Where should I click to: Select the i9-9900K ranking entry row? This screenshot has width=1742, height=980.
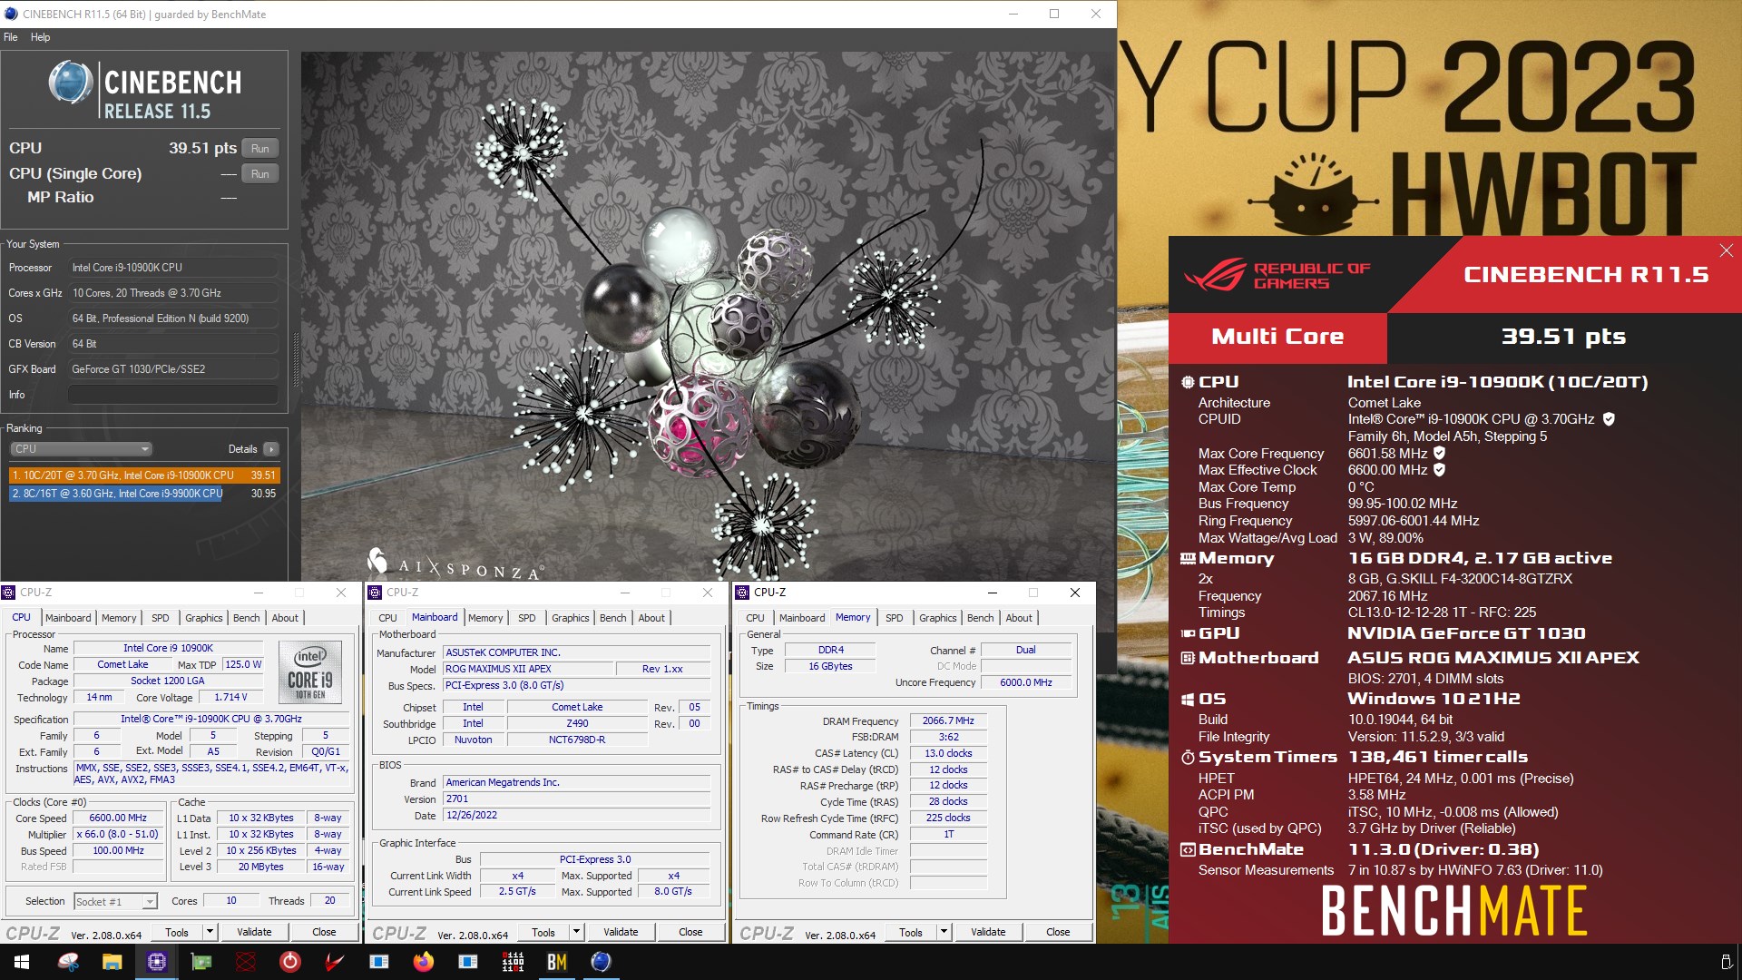(144, 494)
